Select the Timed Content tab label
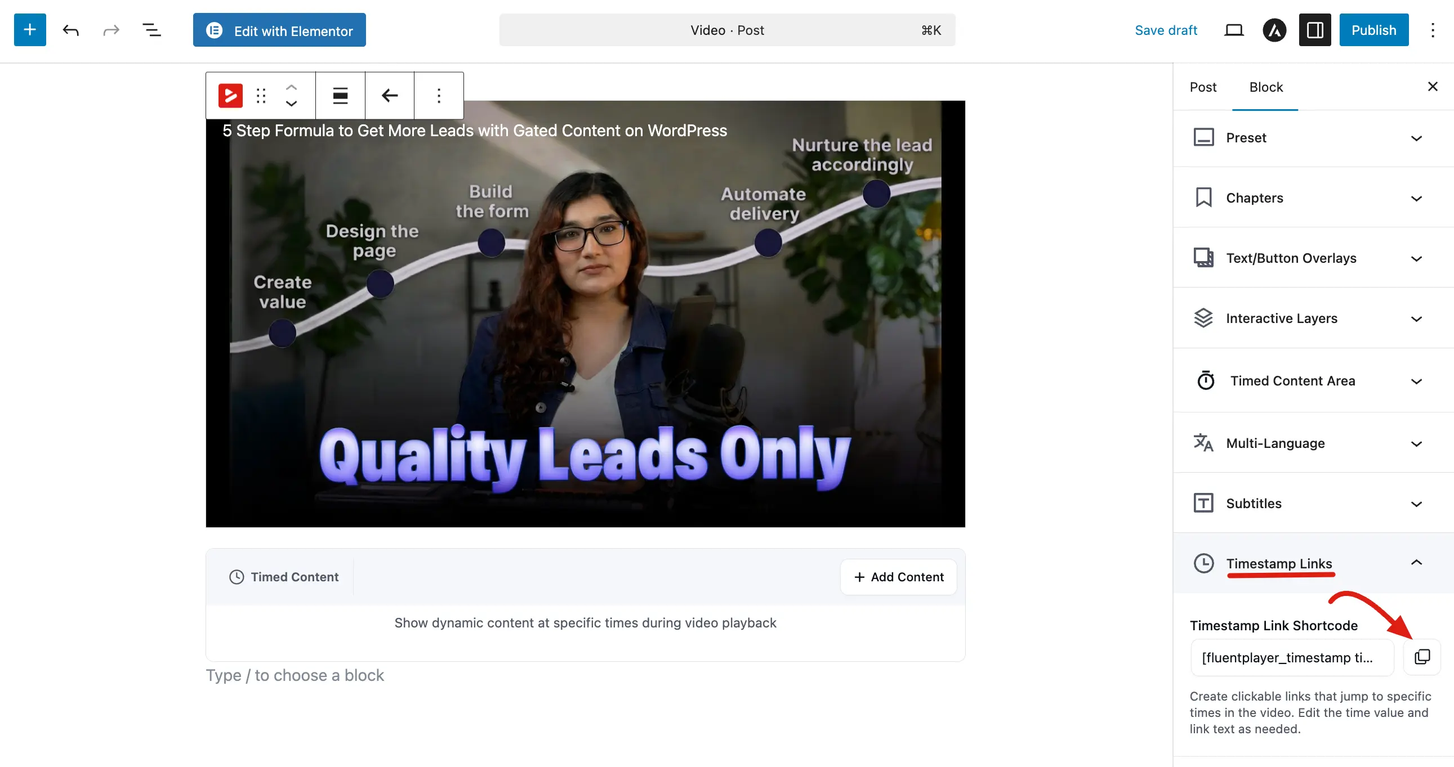1454x767 pixels. coord(284,577)
